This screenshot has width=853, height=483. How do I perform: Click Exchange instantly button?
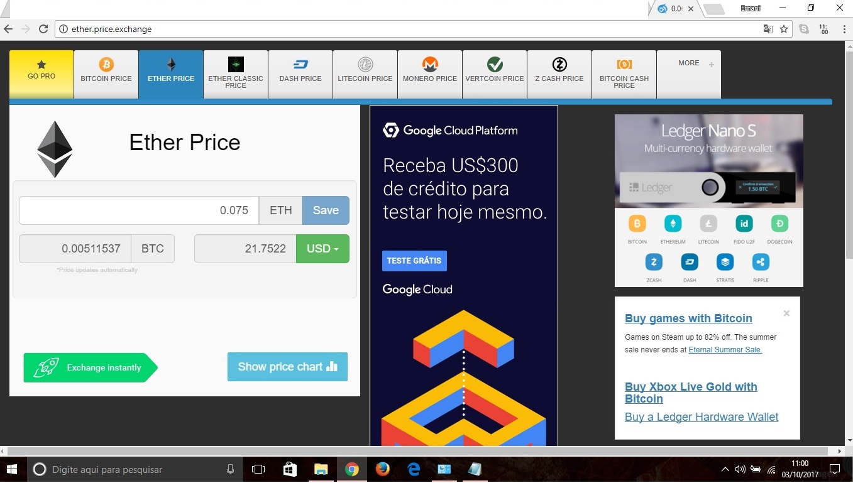(x=90, y=367)
